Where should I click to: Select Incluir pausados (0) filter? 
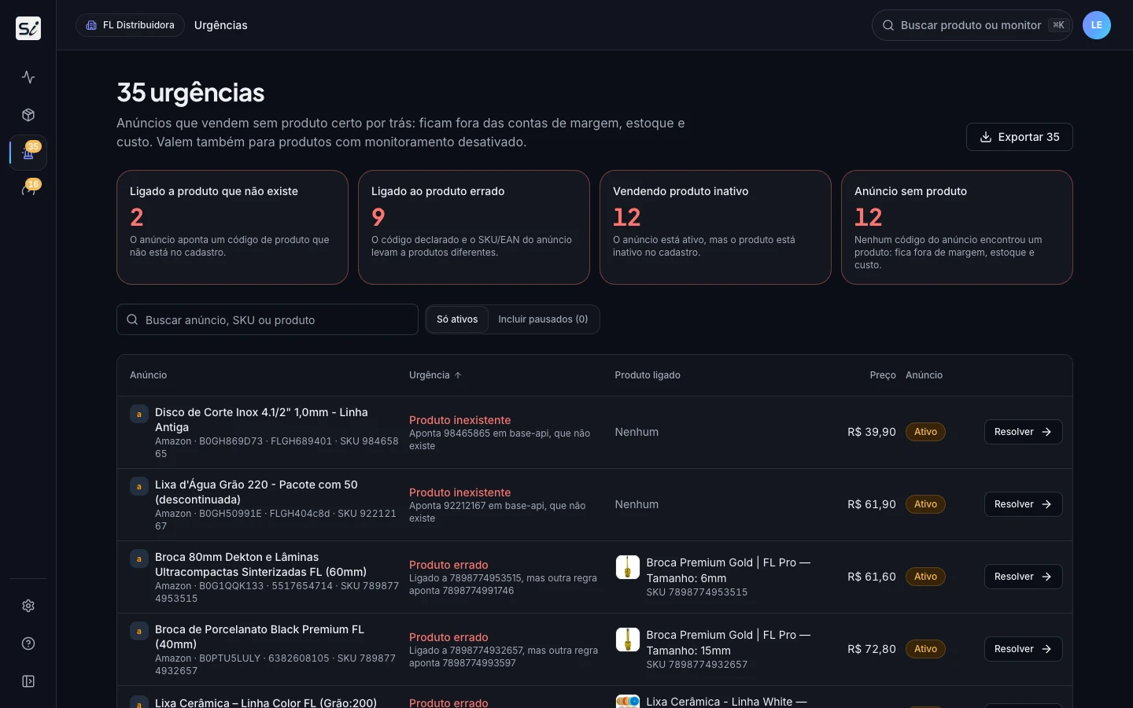click(543, 319)
